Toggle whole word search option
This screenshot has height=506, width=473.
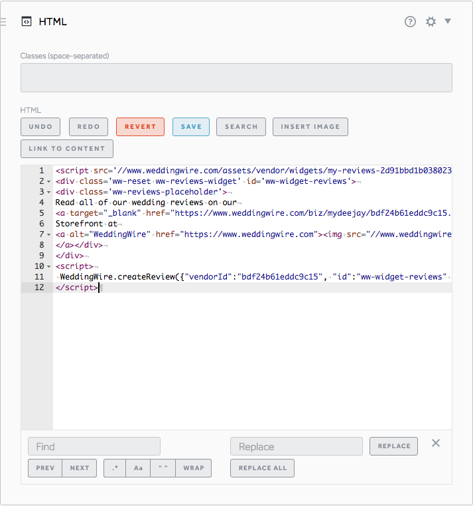pyautogui.click(x=163, y=468)
